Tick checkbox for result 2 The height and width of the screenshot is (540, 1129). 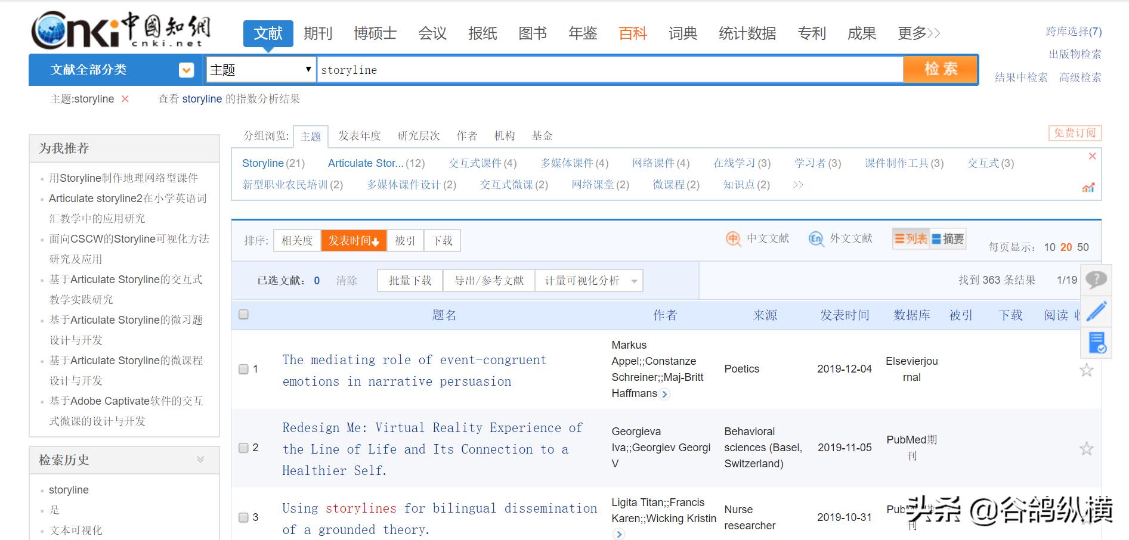(243, 448)
